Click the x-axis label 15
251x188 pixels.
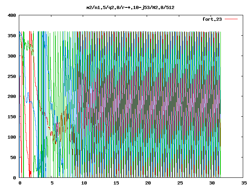click(x=116, y=183)
